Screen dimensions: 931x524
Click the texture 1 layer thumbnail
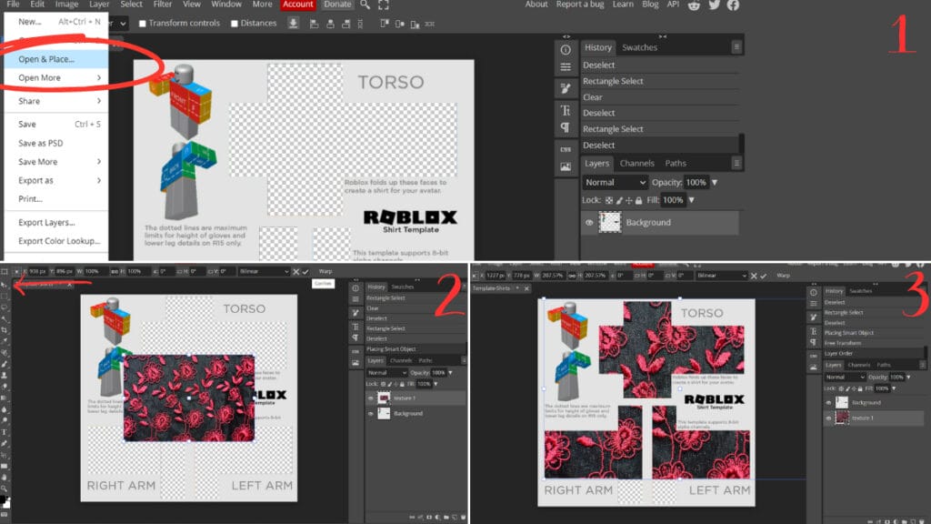coord(384,398)
